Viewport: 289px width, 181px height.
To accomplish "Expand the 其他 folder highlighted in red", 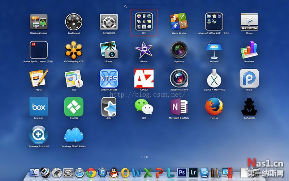I will [144, 22].
